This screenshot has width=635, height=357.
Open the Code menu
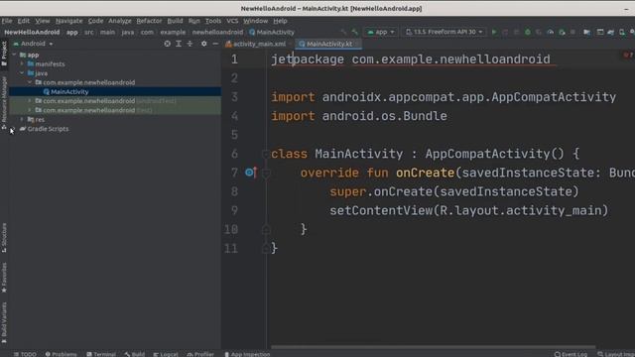[95, 21]
